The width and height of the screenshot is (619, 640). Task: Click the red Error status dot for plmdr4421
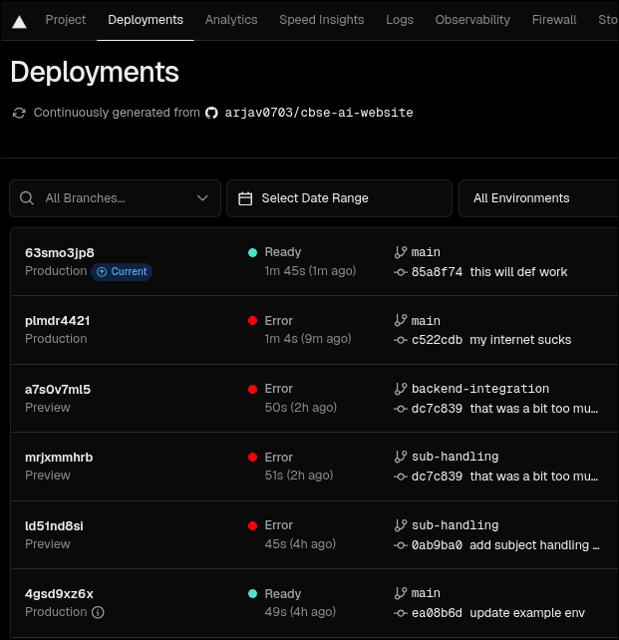pyautogui.click(x=253, y=321)
